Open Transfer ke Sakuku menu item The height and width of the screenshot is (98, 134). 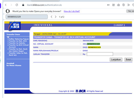(x=17, y=43)
